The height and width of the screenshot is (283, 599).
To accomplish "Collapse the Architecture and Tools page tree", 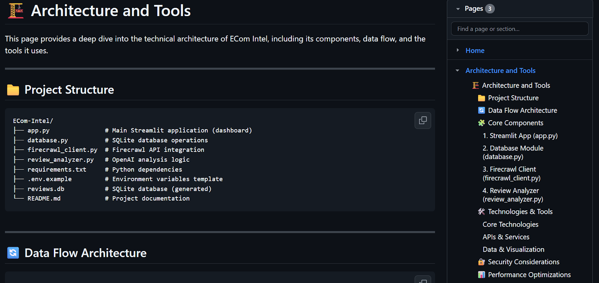I will [457, 70].
